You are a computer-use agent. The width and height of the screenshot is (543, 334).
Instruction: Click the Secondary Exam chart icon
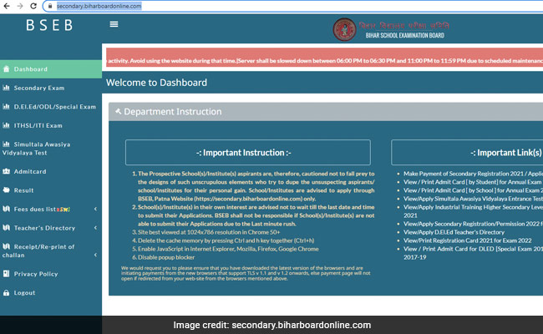tap(7, 88)
